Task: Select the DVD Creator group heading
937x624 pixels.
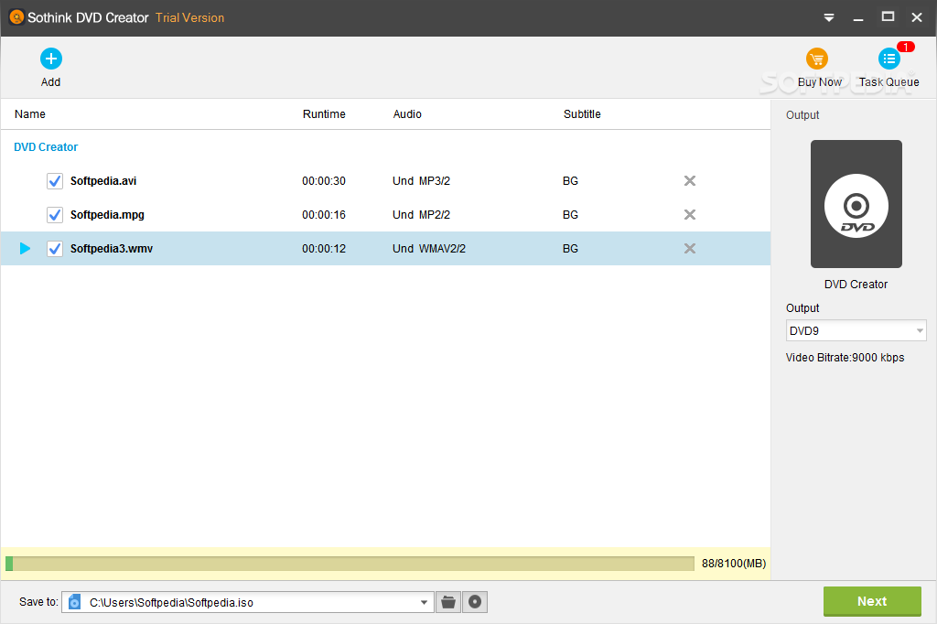Action: (46, 147)
